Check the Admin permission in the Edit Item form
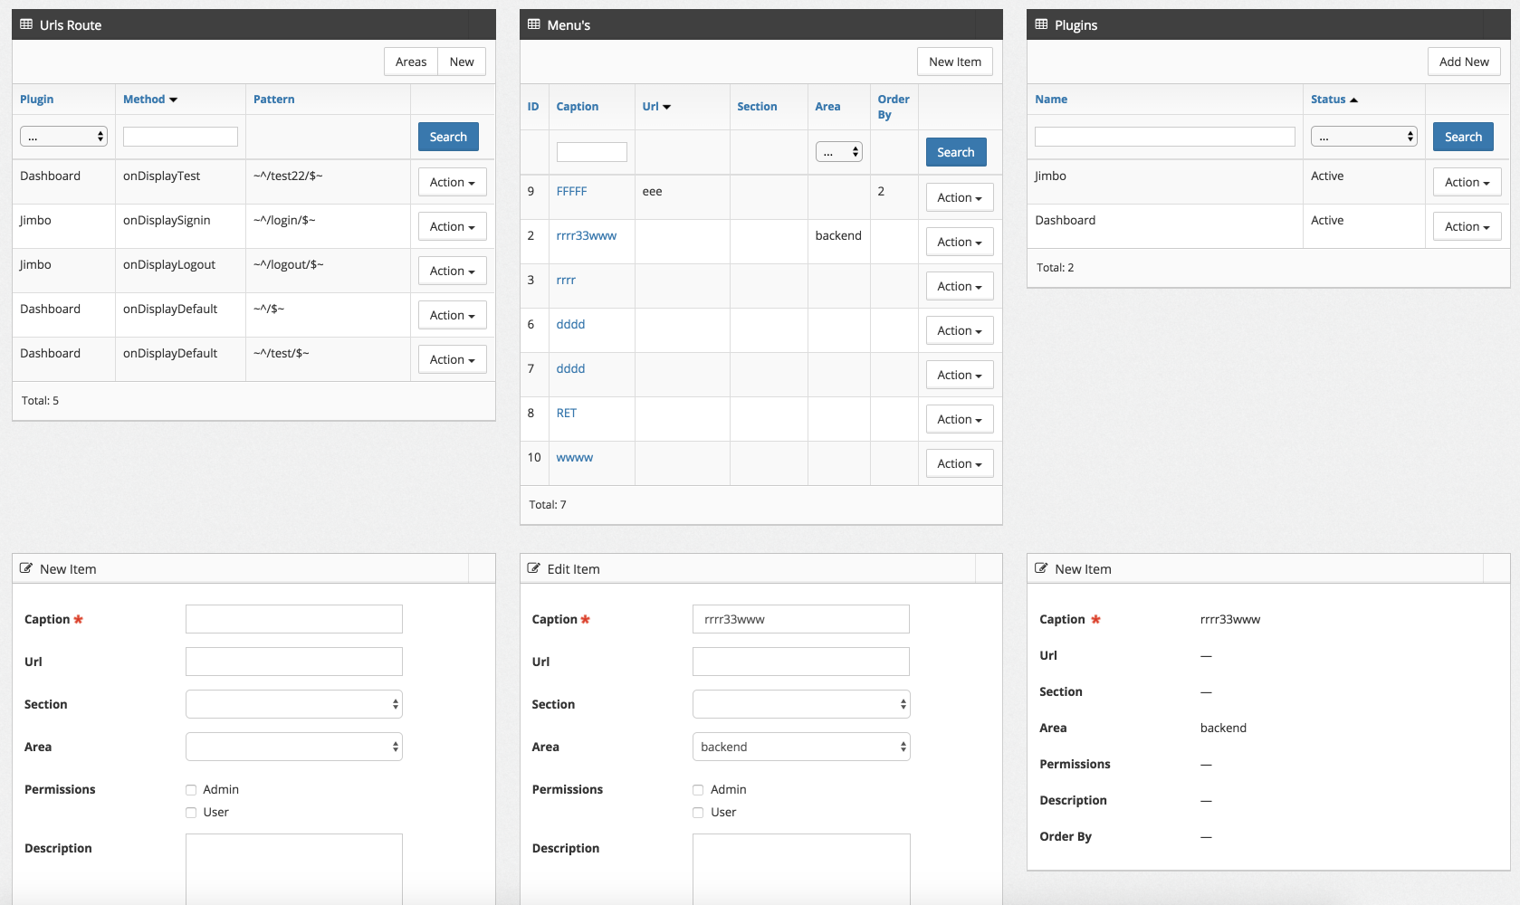Image resolution: width=1520 pixels, height=905 pixels. tap(697, 789)
